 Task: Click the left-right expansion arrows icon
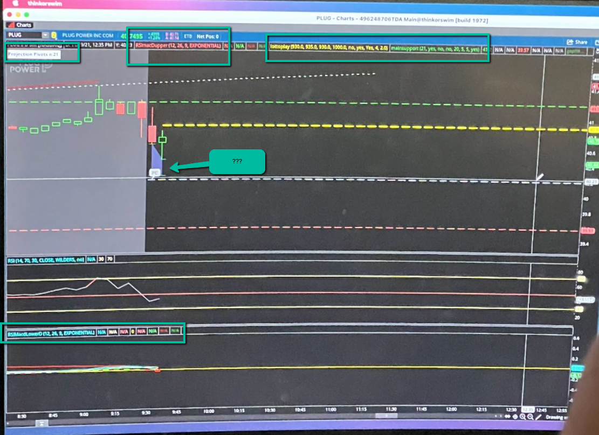click(x=507, y=417)
